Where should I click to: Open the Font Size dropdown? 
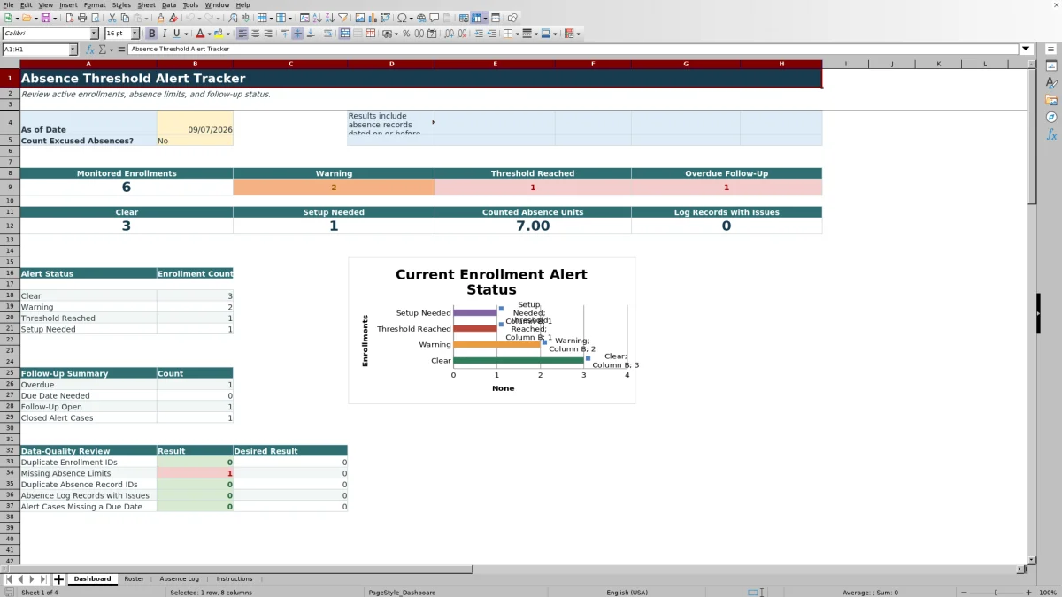[x=135, y=34]
